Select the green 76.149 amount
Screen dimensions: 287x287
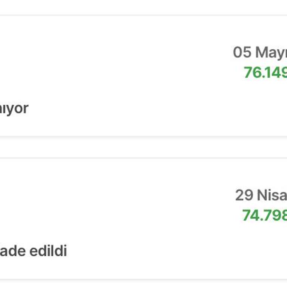click(x=265, y=72)
